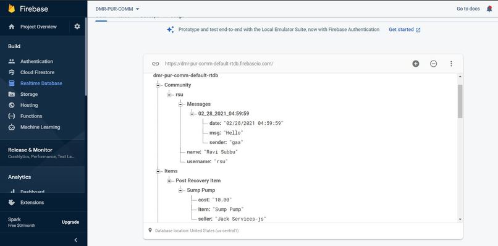Collapse the 02_28_2021_04:59:59 node
The width and height of the screenshot is (498, 246).
pos(192,114)
